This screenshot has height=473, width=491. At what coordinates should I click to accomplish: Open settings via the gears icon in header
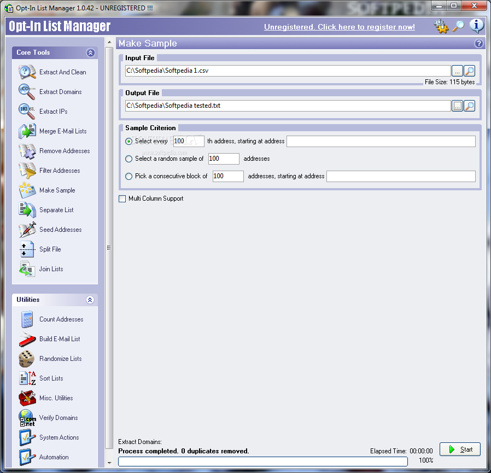441,26
